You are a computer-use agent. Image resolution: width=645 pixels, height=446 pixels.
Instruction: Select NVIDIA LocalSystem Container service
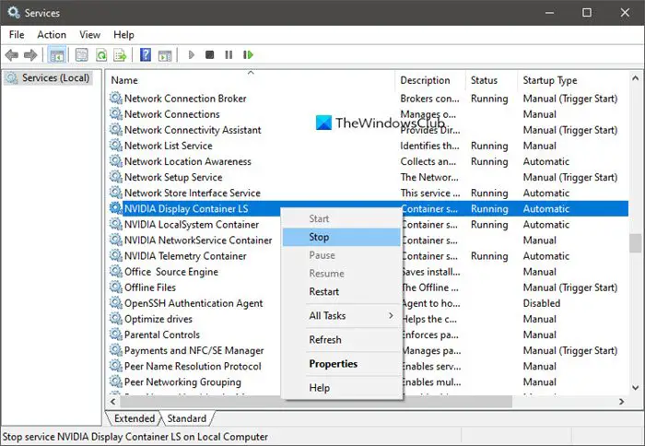click(192, 224)
